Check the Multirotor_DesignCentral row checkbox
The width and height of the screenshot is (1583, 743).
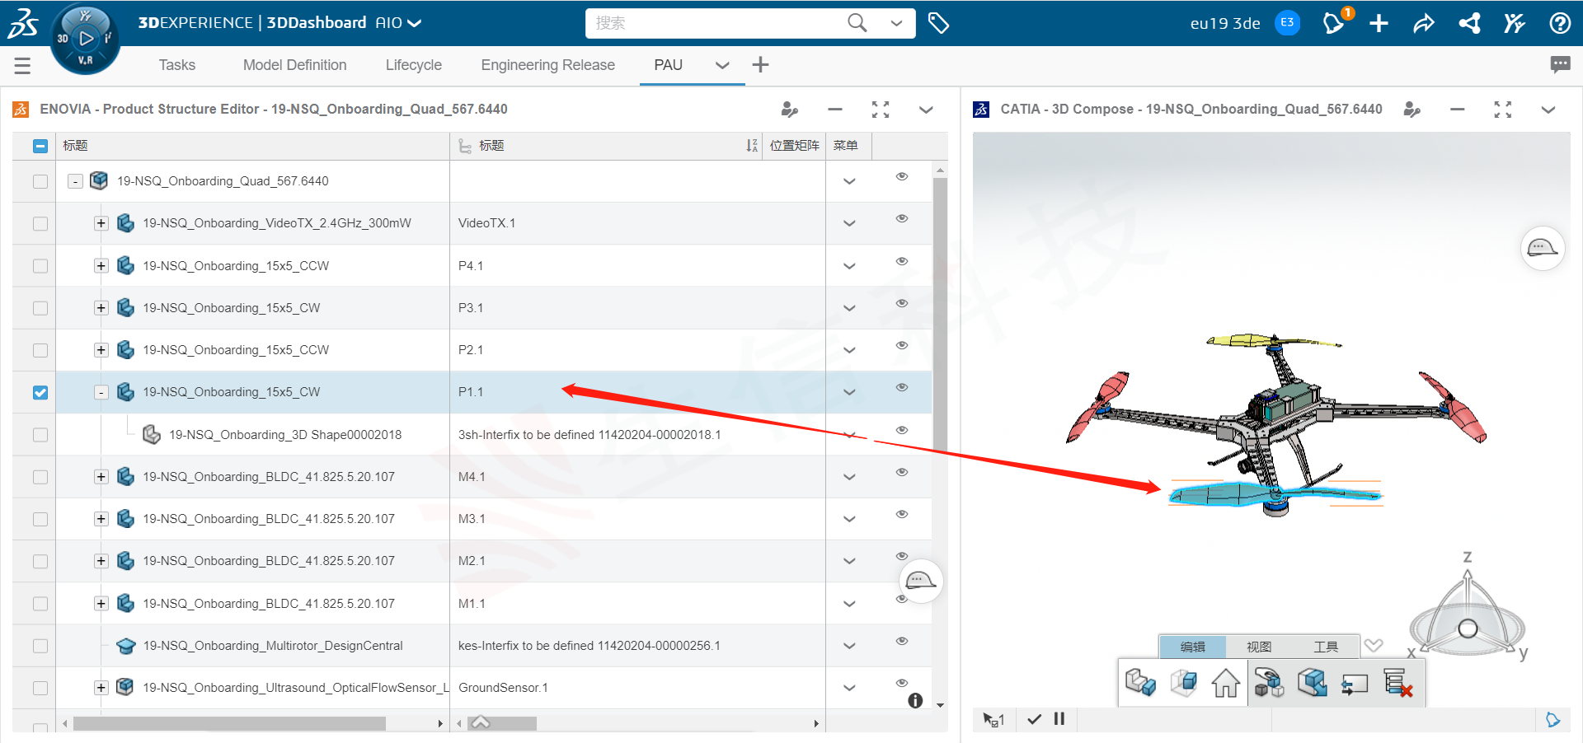point(40,646)
